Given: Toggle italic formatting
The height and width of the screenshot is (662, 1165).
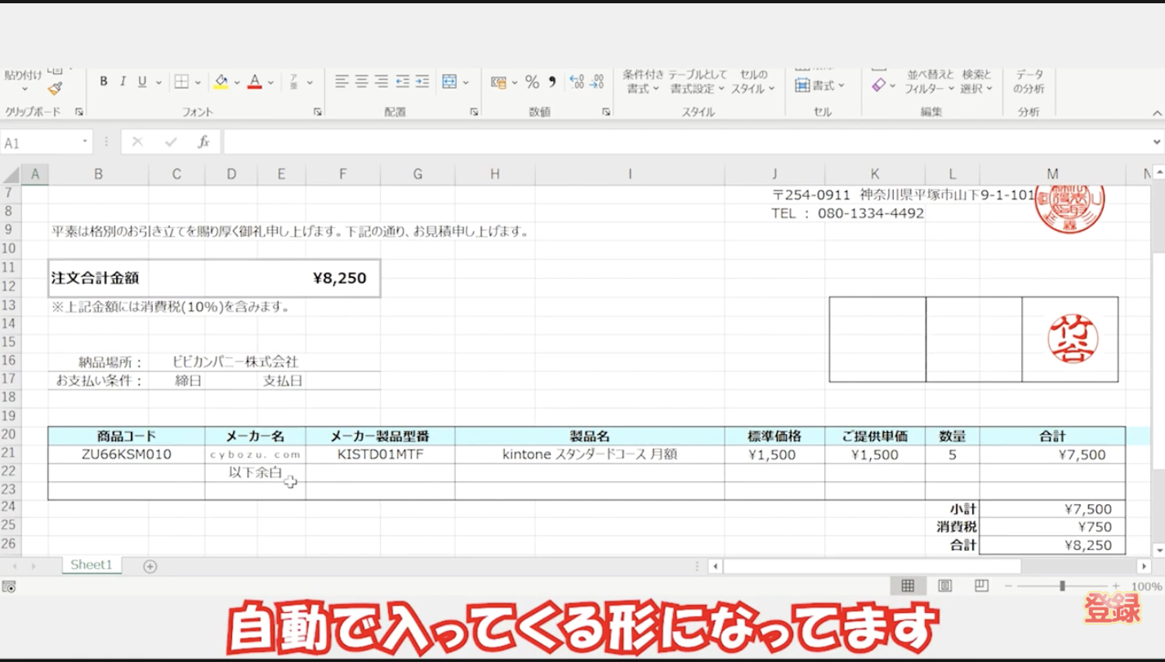Looking at the screenshot, I should click(x=123, y=82).
